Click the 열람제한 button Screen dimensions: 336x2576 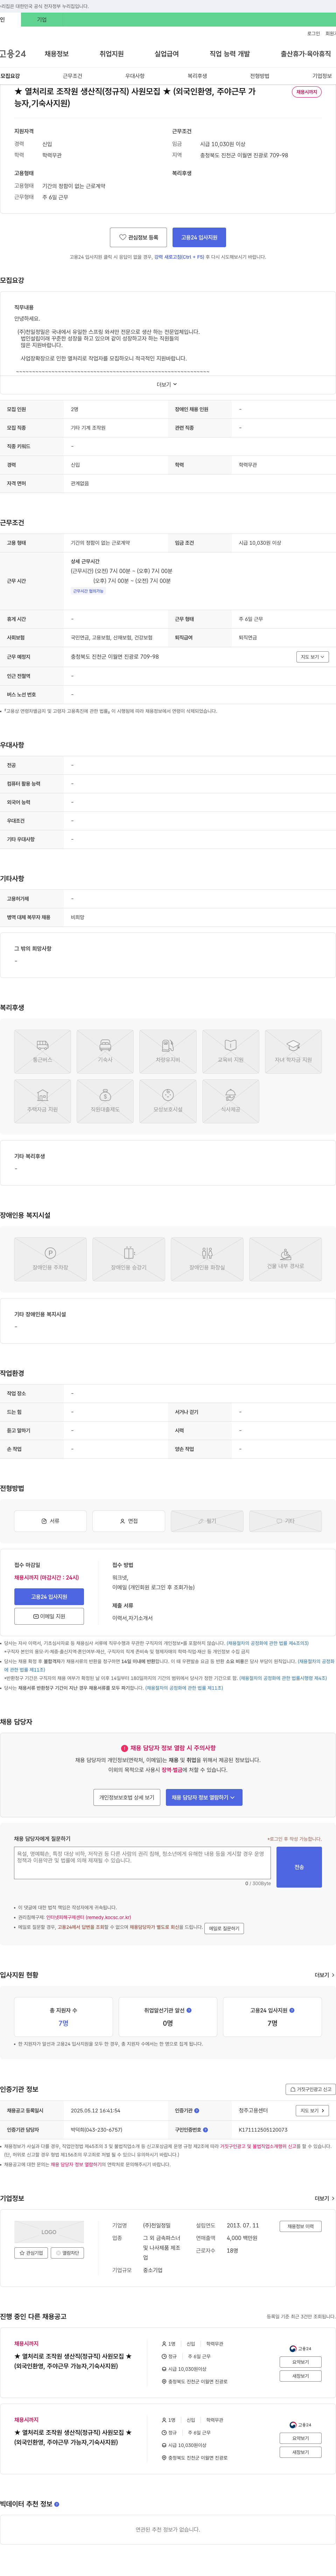coord(67,2253)
